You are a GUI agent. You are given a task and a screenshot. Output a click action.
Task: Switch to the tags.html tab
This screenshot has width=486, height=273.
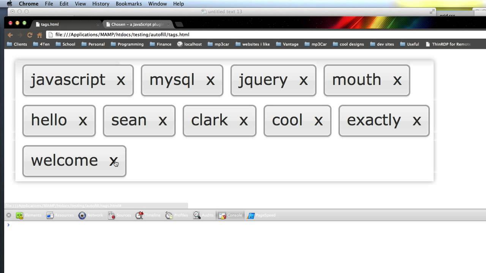pos(66,24)
